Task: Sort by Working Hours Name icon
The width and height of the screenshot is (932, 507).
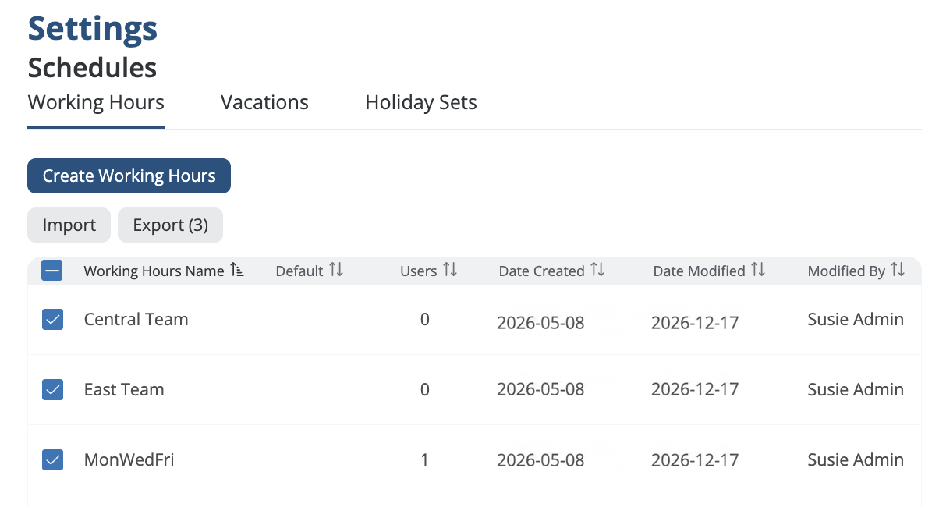Action: pyautogui.click(x=238, y=271)
